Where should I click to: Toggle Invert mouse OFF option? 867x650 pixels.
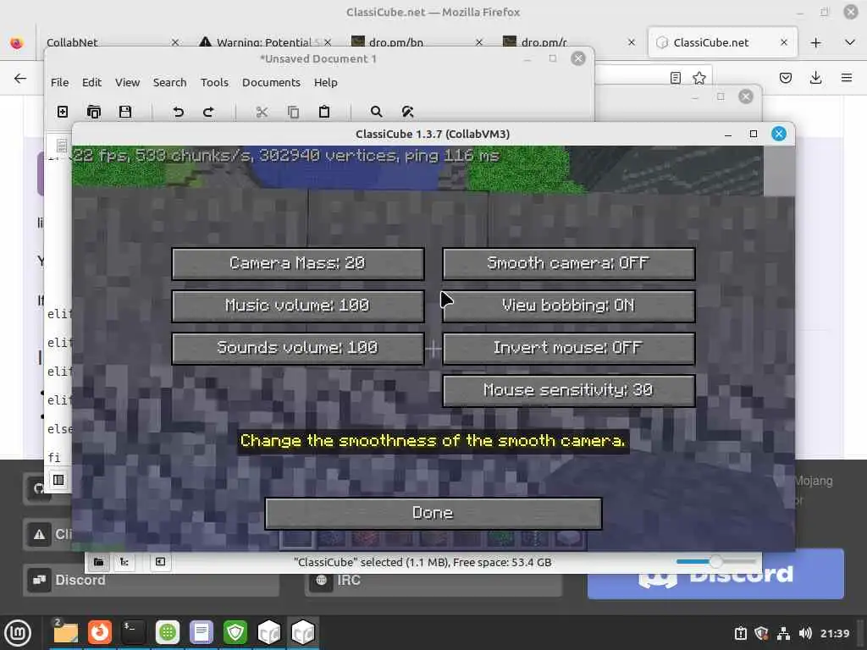click(568, 348)
